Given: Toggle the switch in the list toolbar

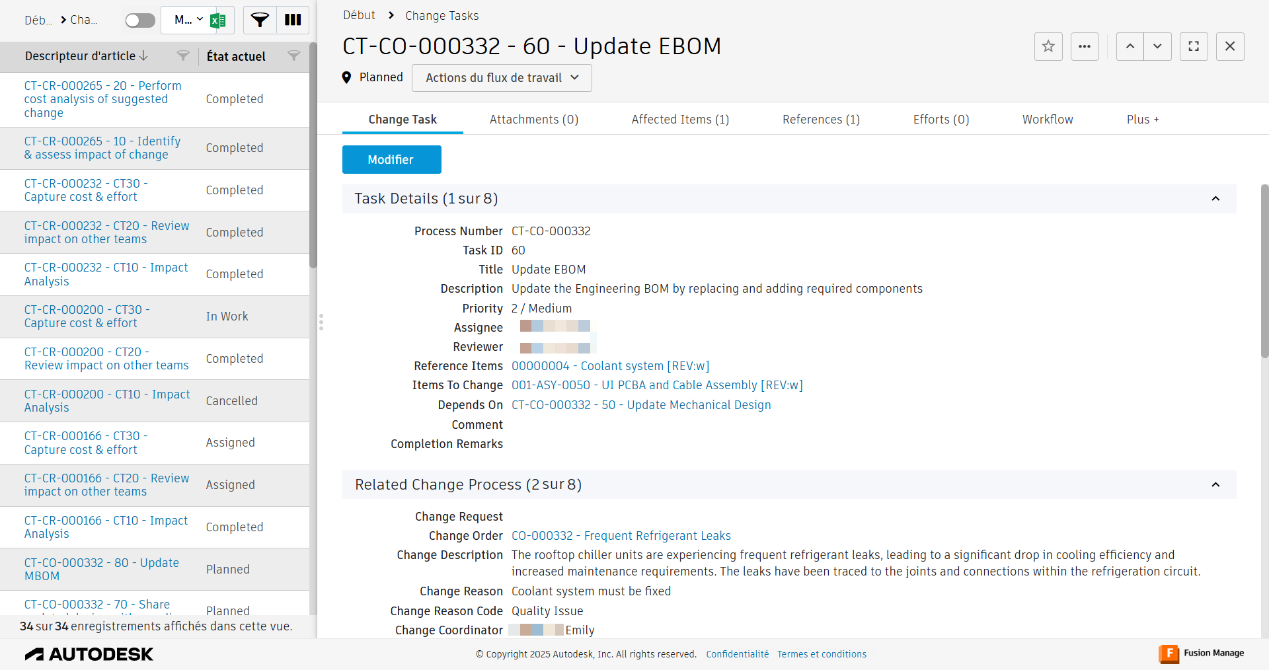Looking at the screenshot, I should tap(140, 20).
